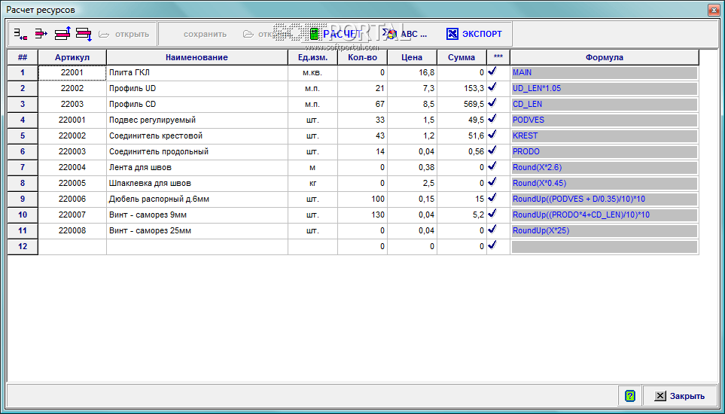Viewport: 725px width, 414px height.
Task: Click the Наименование column header
Action: [x=197, y=57]
